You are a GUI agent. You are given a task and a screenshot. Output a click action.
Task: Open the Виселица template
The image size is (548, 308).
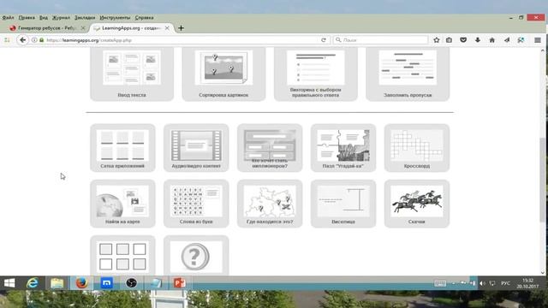tap(343, 204)
